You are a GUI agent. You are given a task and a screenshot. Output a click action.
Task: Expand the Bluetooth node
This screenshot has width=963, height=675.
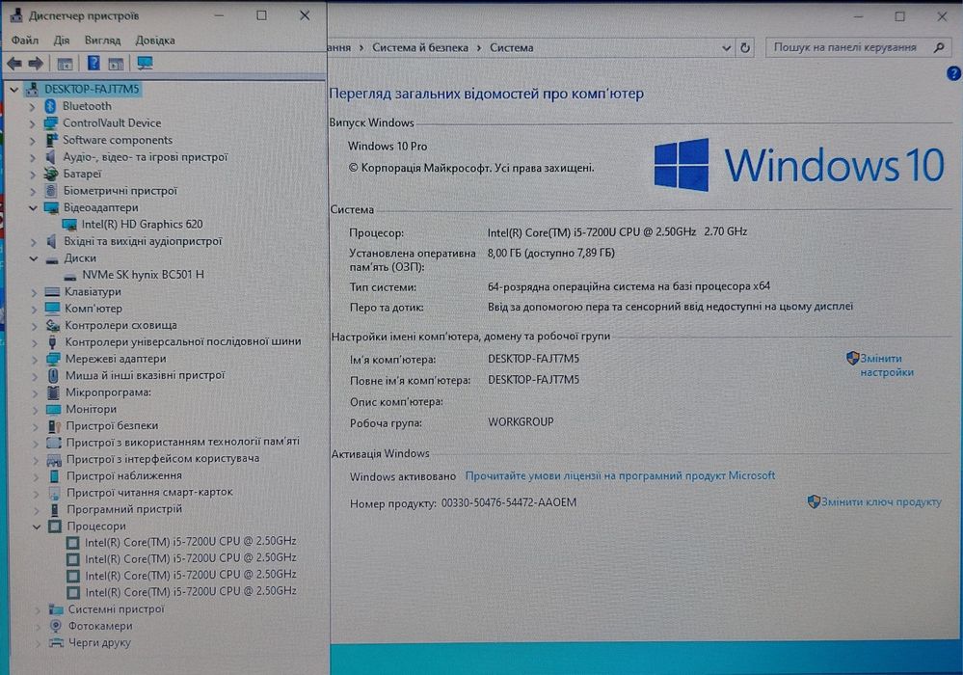click(32, 107)
